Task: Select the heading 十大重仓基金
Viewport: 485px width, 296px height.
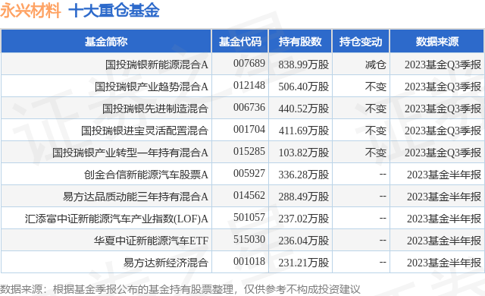Action: pos(114,11)
